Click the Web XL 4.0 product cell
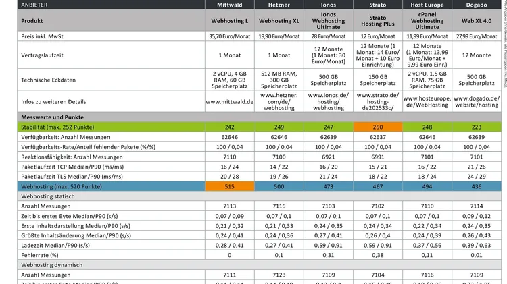Image resolution: width=507 pixels, height=284 pixels. tap(475, 21)
